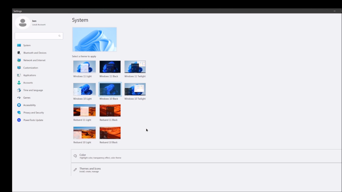342x192 pixels.
Task: Click the search magnifier icon
Action: (60, 36)
